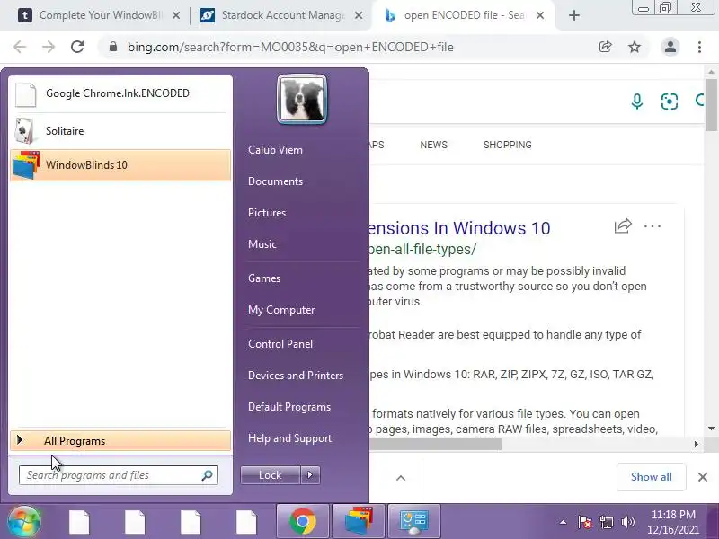The height and width of the screenshot is (539, 719).
Task: Go back in Chrome
Action: (20, 47)
